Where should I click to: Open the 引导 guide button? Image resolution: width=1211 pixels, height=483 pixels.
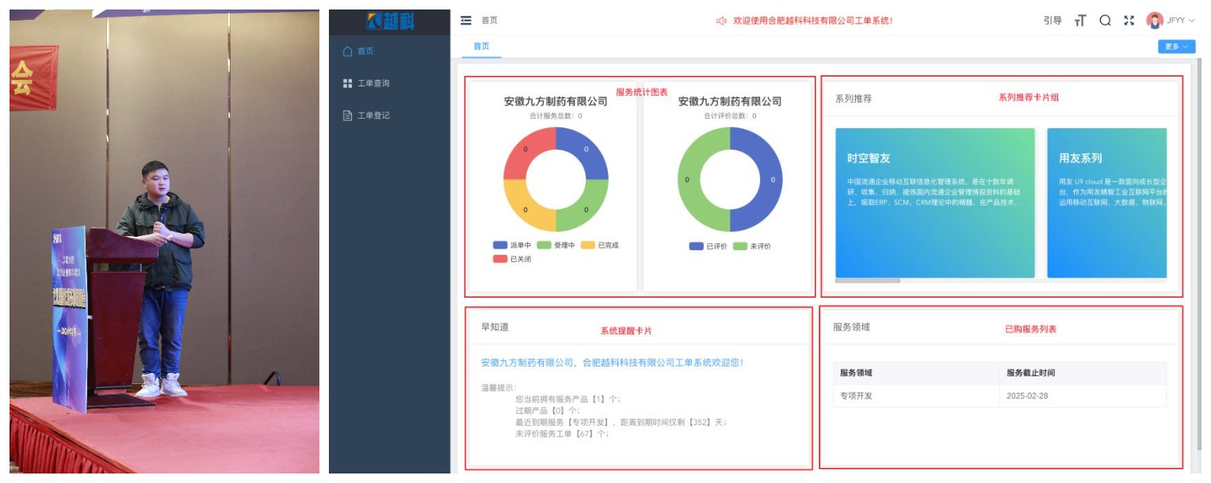click(x=1052, y=21)
